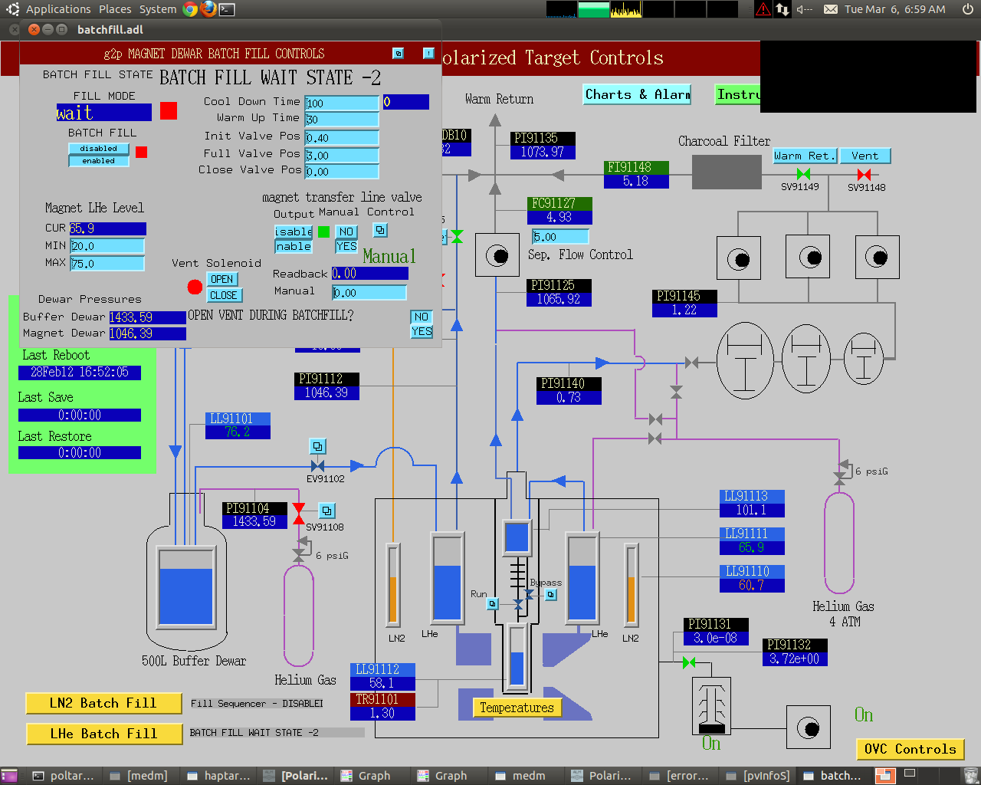981x785 pixels.
Task: Enable transfer line valve Output
Action: click(x=294, y=246)
